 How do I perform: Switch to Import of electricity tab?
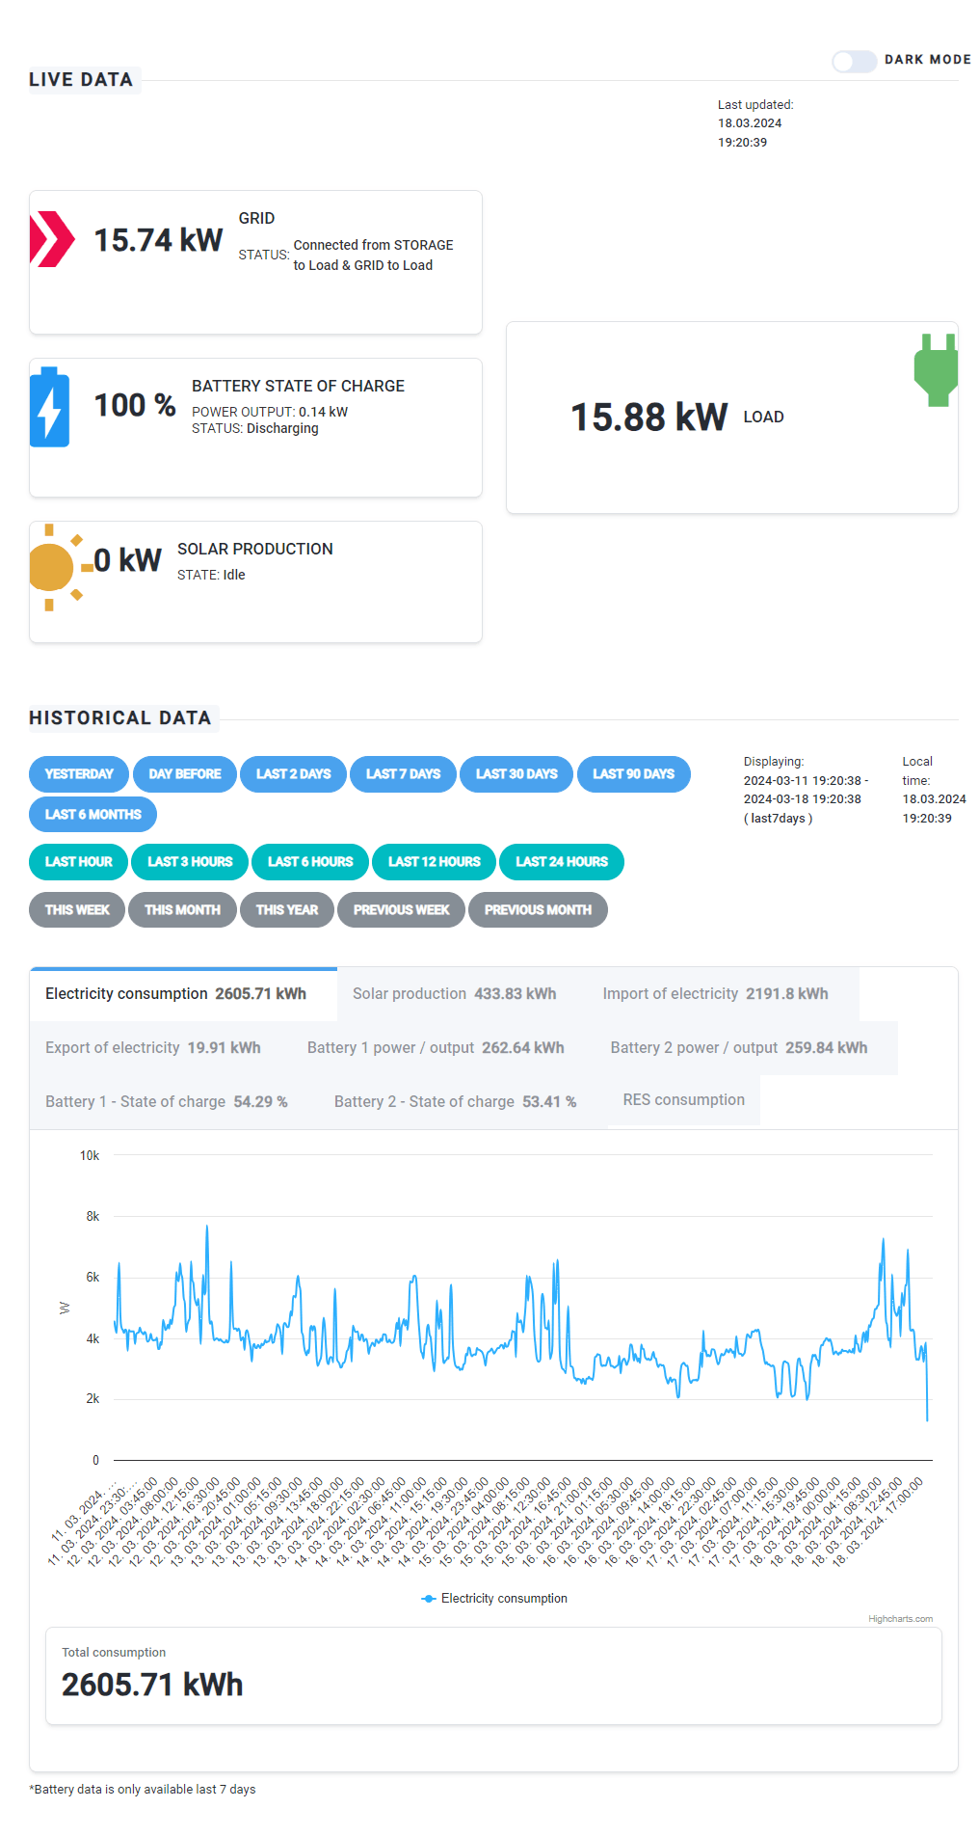coord(715,994)
